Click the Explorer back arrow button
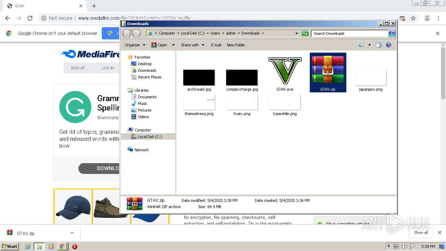This screenshot has width=446, height=251. pos(127,33)
